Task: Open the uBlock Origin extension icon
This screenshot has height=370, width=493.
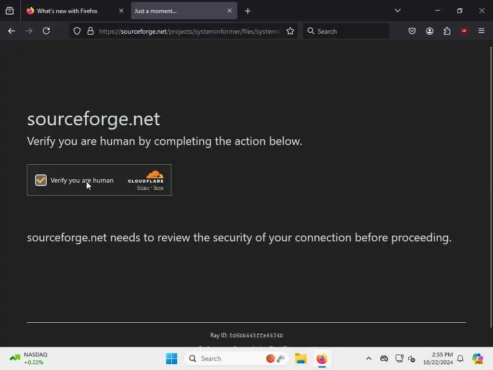Action: pos(464,31)
